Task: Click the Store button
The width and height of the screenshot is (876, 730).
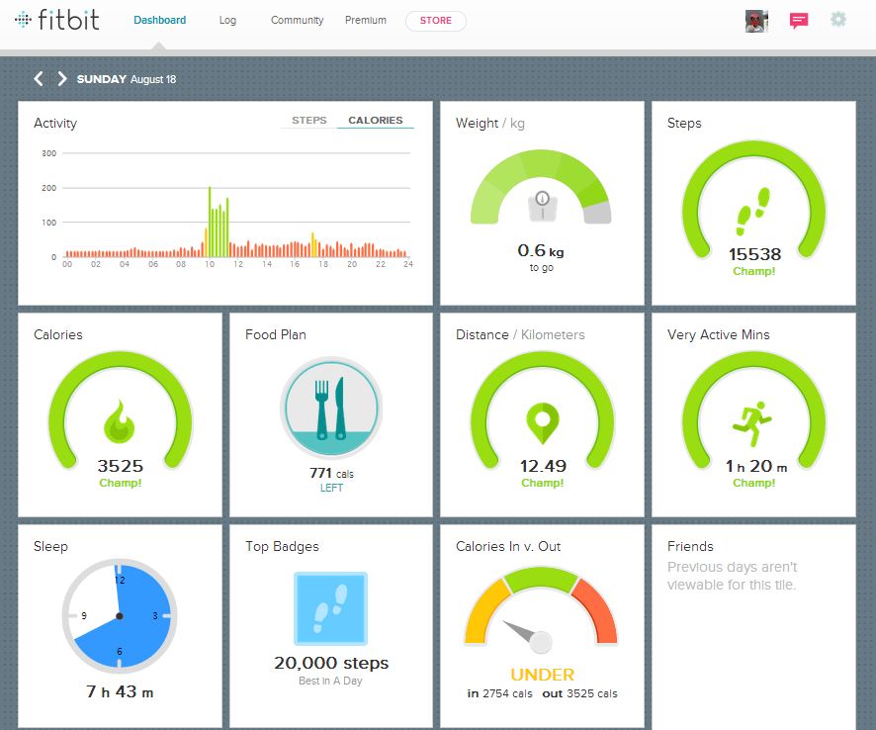Action: [x=435, y=21]
